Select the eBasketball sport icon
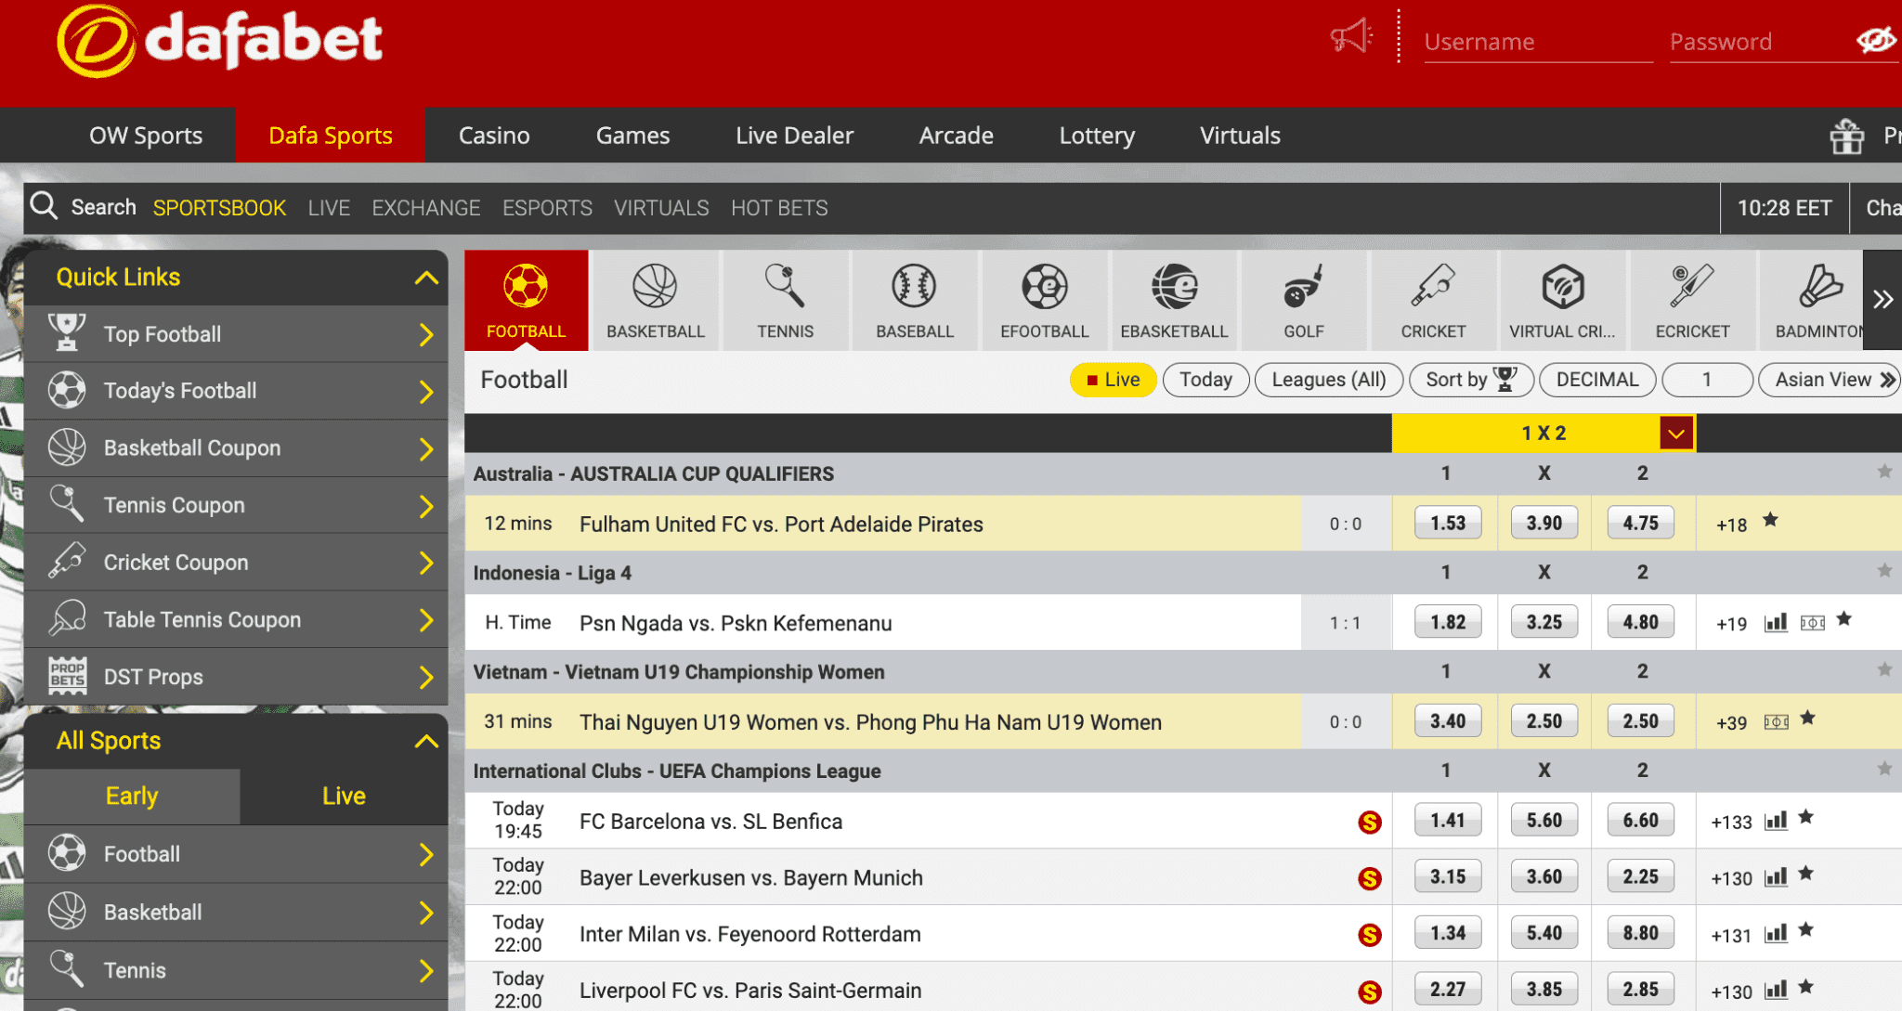Image resolution: width=1902 pixels, height=1011 pixels. click(1174, 300)
